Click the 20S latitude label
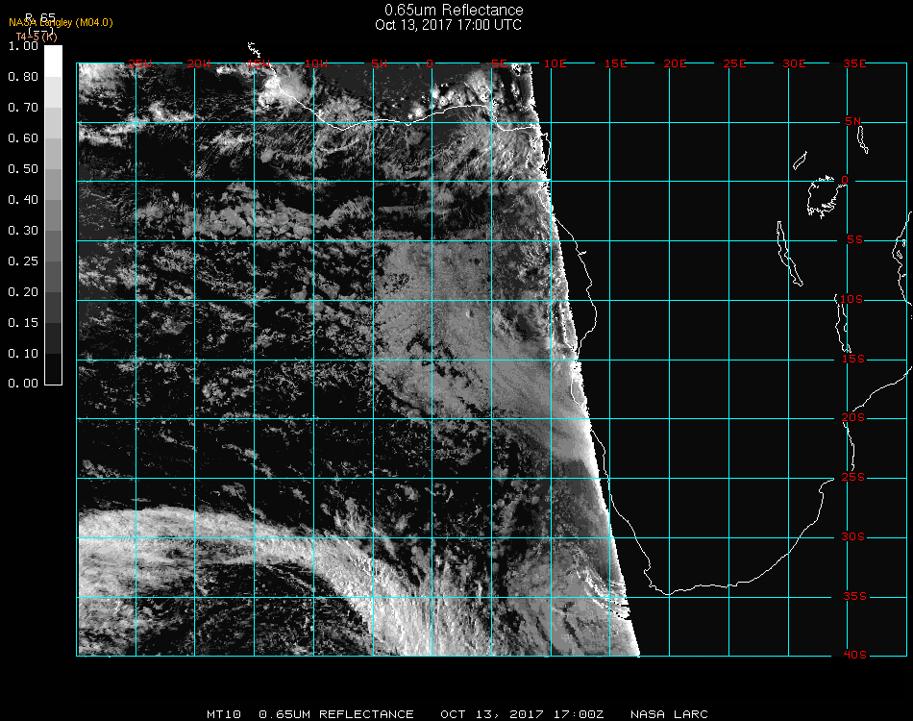Image resolution: width=913 pixels, height=721 pixels. point(853,418)
